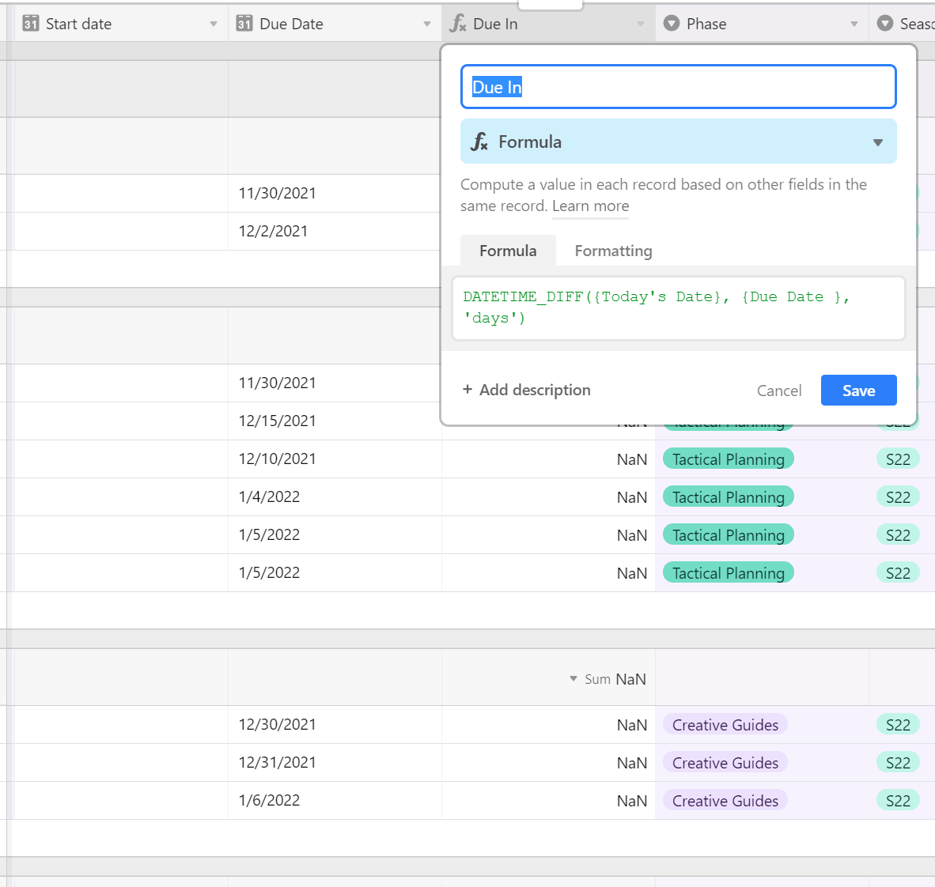Click Tactical Planning tag in 12/10/2021 row
This screenshot has width=935, height=887.
coord(728,459)
